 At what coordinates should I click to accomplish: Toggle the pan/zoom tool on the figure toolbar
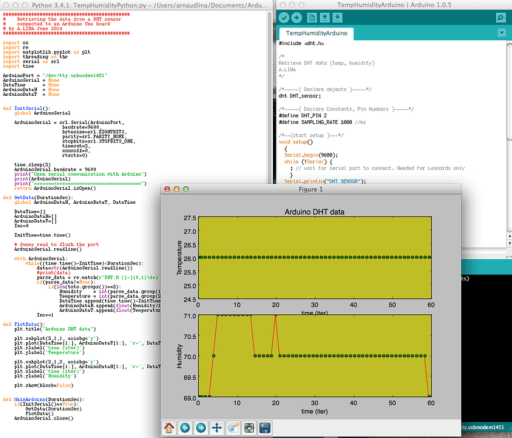click(217, 428)
